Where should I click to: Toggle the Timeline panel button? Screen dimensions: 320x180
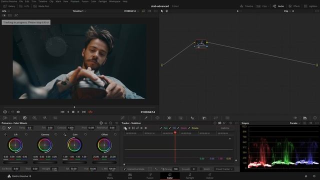coord(246,6)
